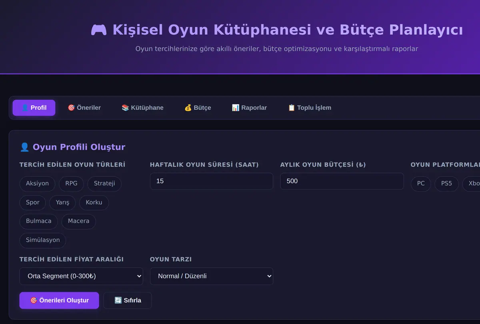Screen dimensions: 480x324
Task: Switch to the Öneriler tab
Action: 84,107
